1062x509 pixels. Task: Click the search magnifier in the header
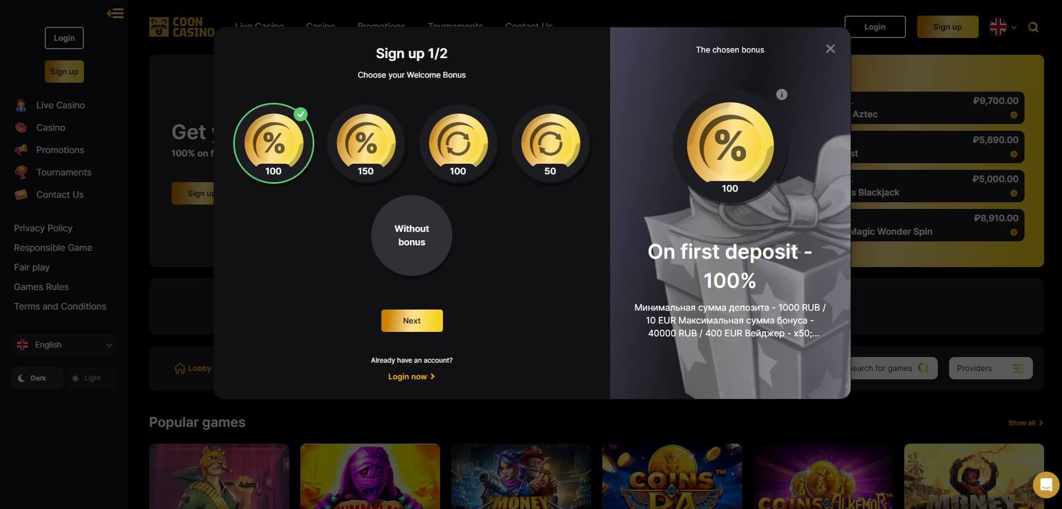click(1033, 27)
